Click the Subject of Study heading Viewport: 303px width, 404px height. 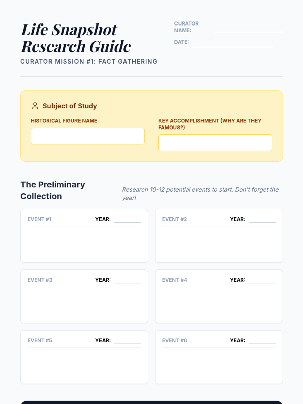[70, 106]
